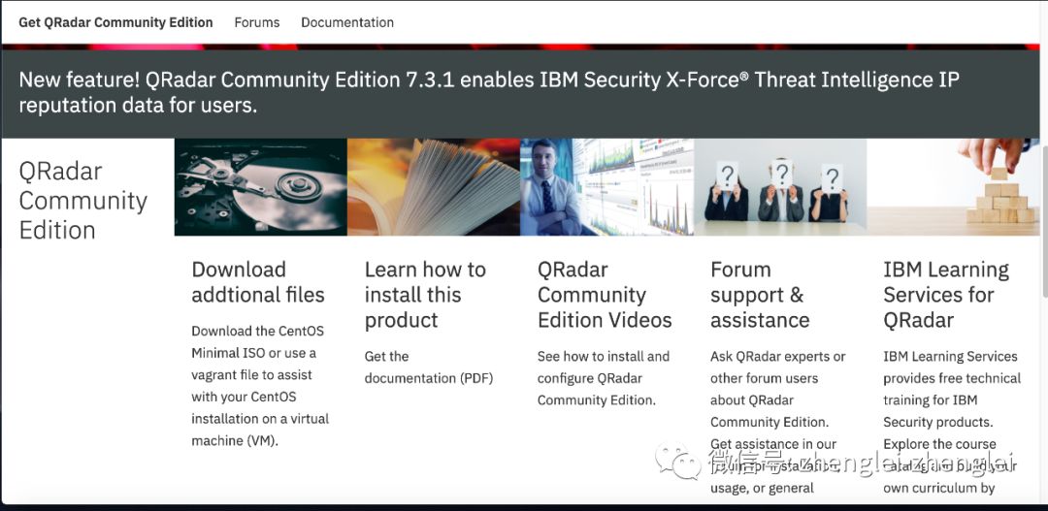Click the businessman with charts image
The image size is (1048, 511).
coord(606,187)
